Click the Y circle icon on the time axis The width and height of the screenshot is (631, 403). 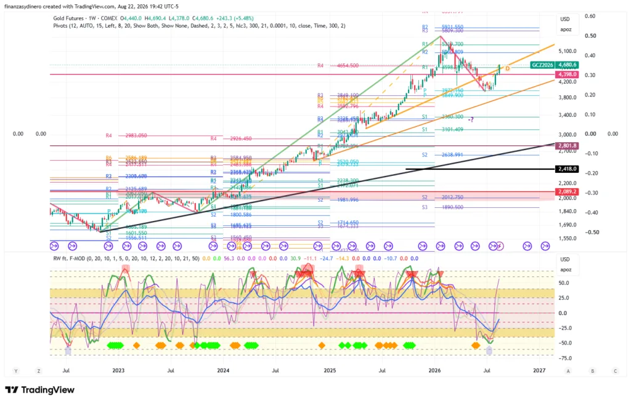15,371
